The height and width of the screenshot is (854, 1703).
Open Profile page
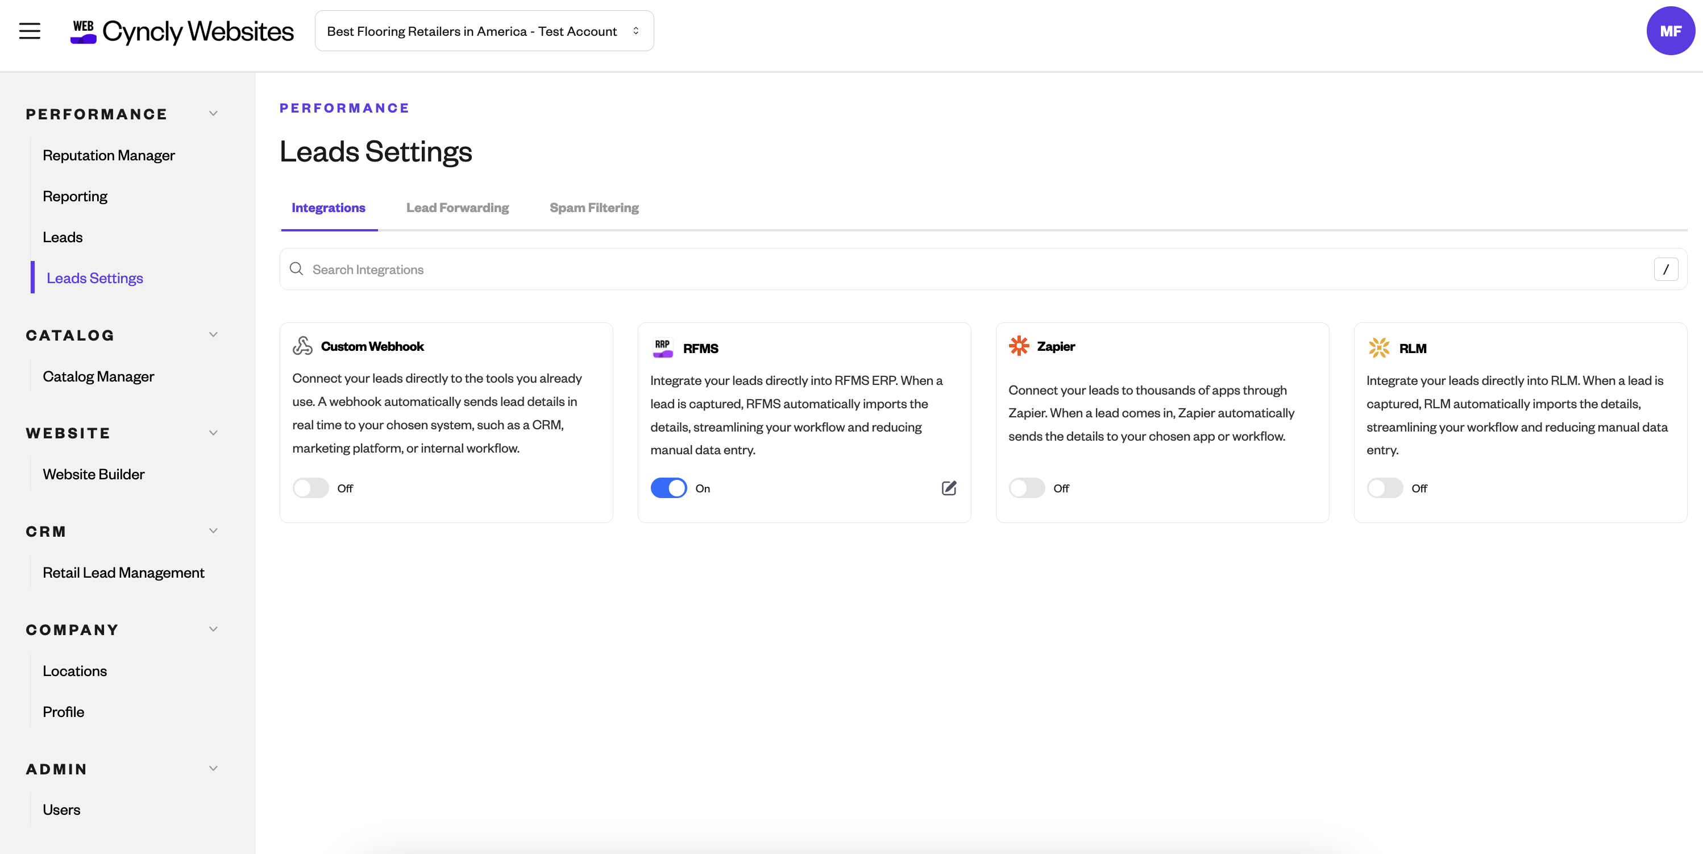tap(64, 712)
